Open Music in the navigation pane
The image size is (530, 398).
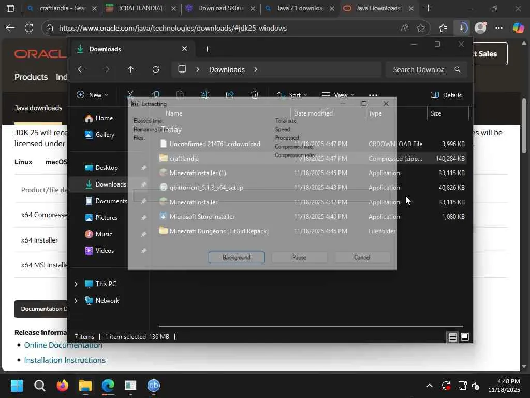[x=98, y=234]
